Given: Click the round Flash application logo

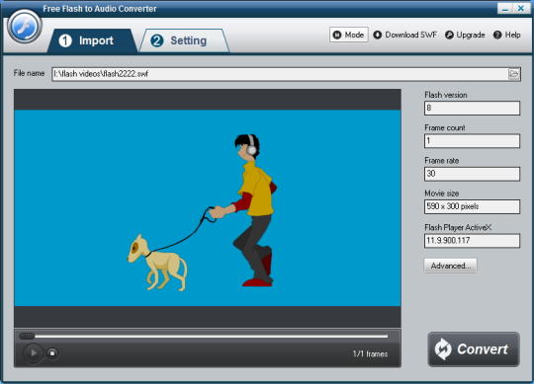Looking at the screenshot, I should click(x=24, y=27).
